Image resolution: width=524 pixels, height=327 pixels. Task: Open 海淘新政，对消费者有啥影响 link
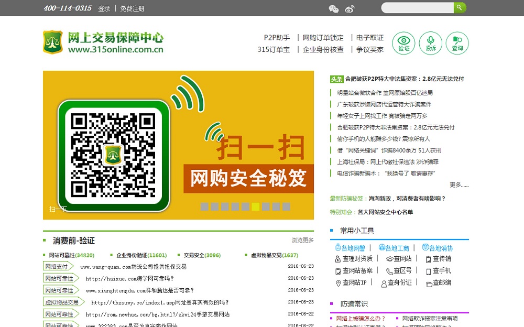coord(407,199)
